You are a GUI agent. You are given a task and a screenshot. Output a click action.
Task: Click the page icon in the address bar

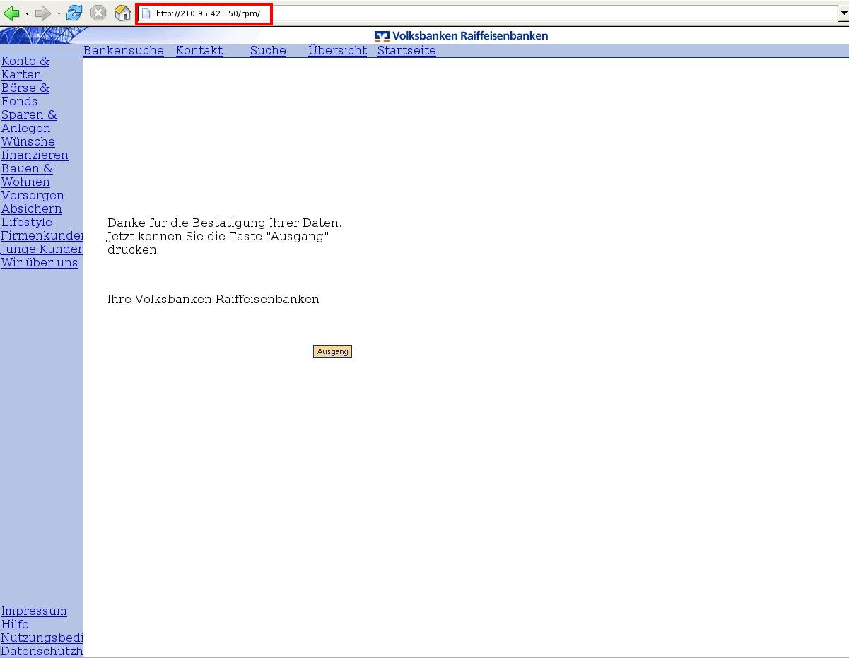point(146,13)
